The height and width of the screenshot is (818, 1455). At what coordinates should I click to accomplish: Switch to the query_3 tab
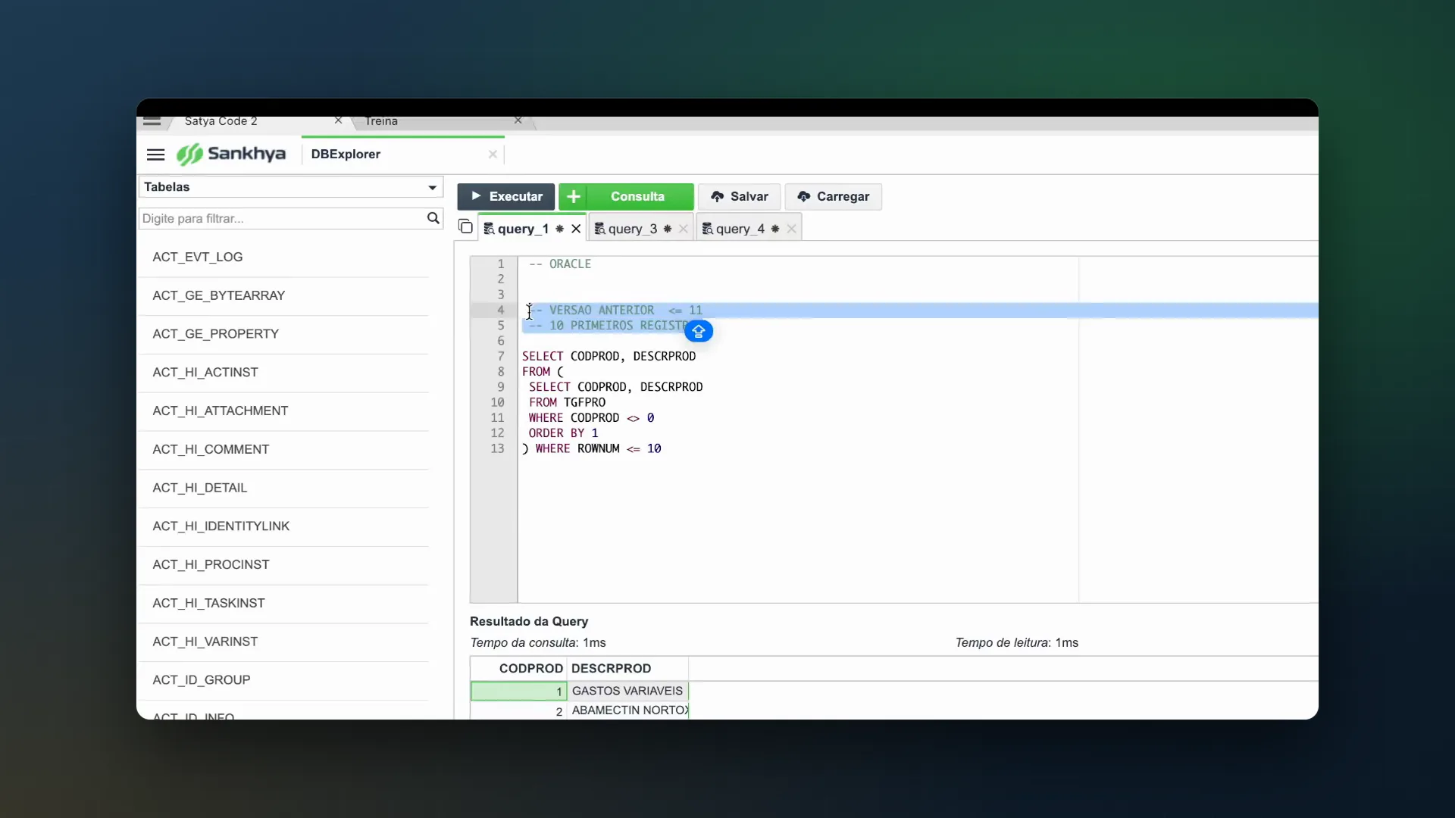632,229
